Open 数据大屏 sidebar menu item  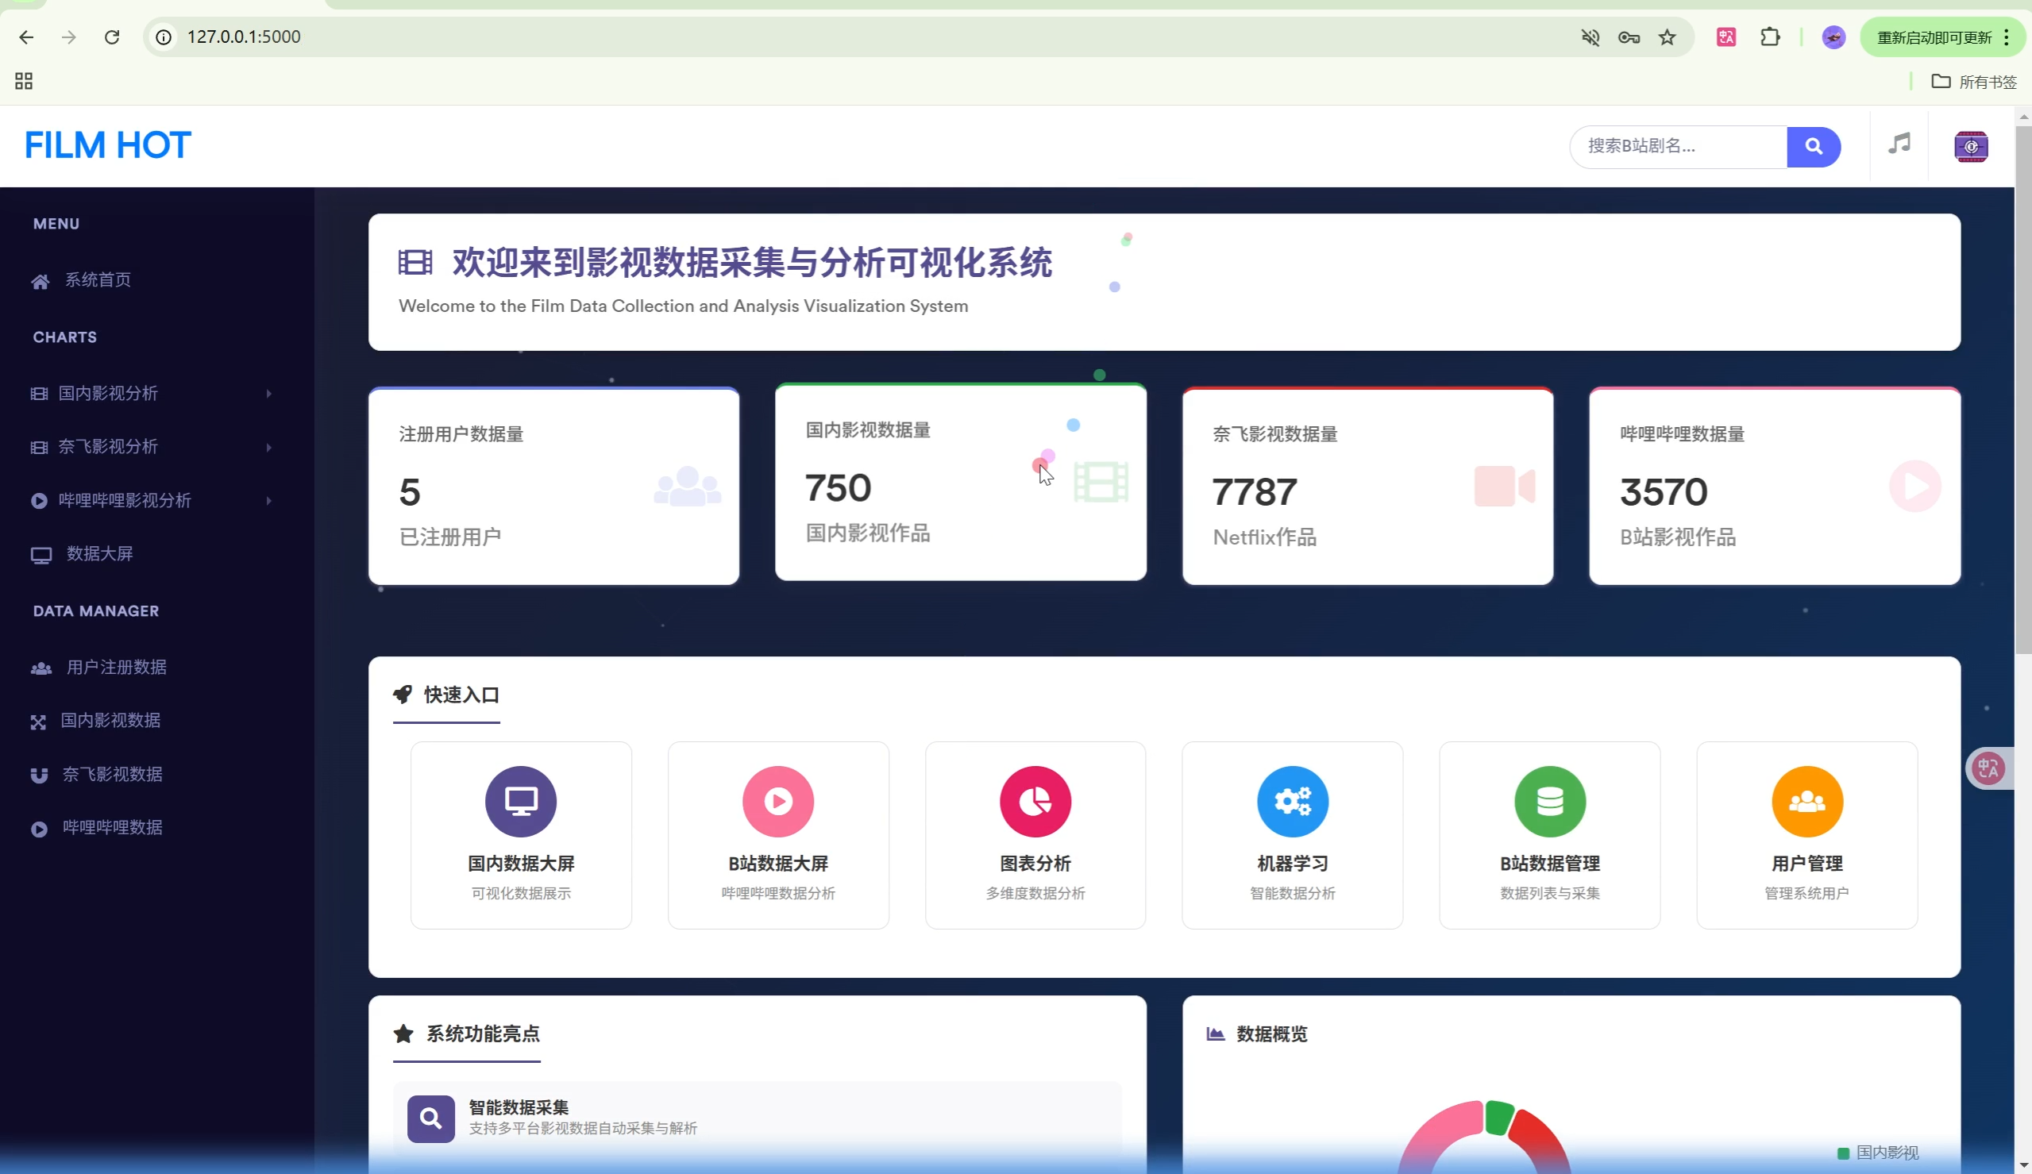pos(98,554)
